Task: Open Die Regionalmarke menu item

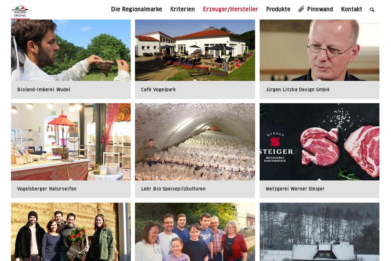Action: click(136, 9)
